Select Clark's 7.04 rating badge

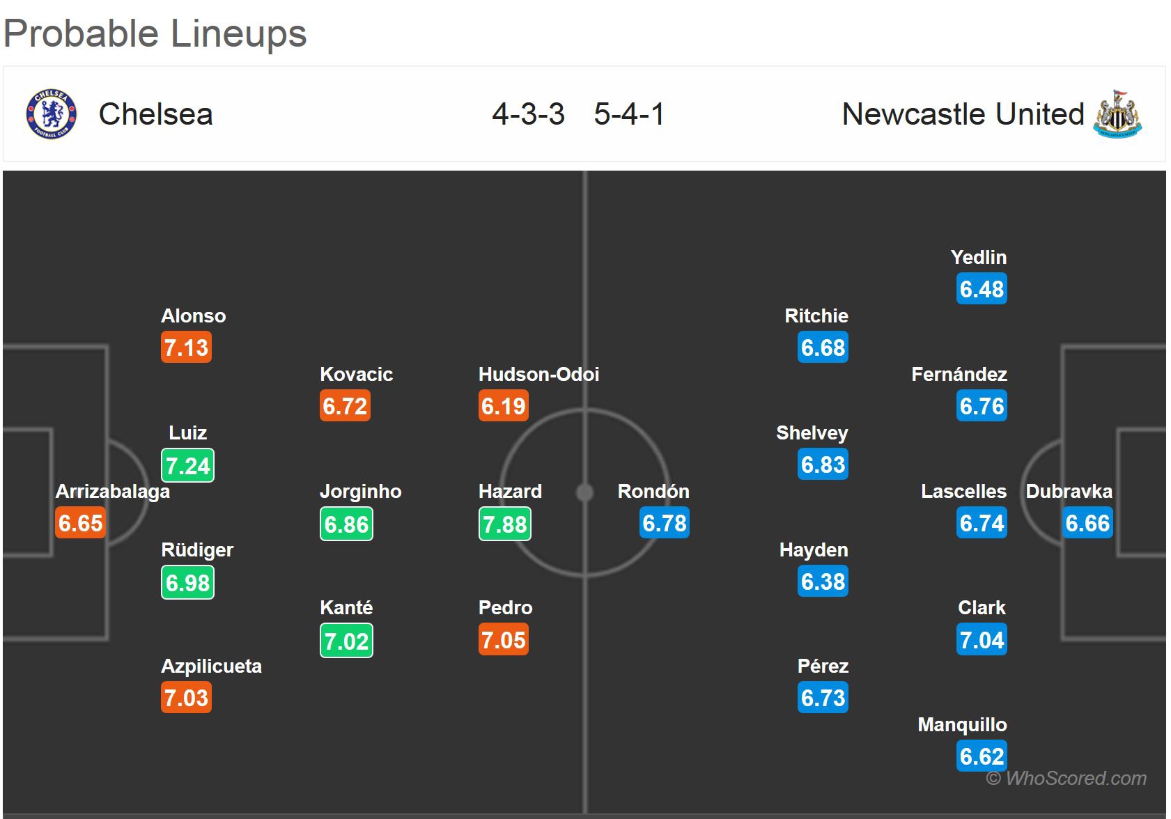(982, 640)
